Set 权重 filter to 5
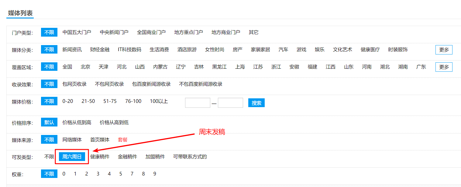This screenshot has height=187, width=461. pos(121,174)
